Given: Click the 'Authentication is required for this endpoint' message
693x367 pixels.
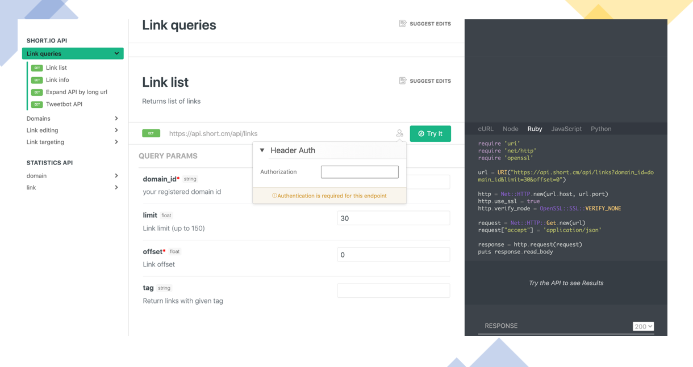Looking at the screenshot, I should click(x=332, y=196).
